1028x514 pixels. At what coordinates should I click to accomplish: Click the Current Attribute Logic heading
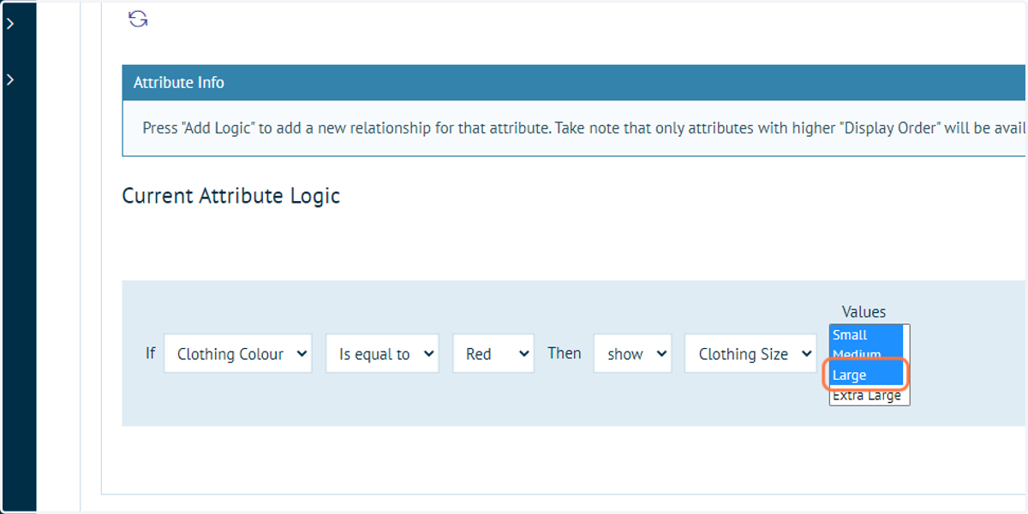[231, 196]
